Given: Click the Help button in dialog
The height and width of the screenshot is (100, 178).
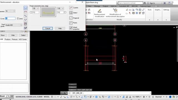Looking at the screenshot, I should tap(60, 28).
